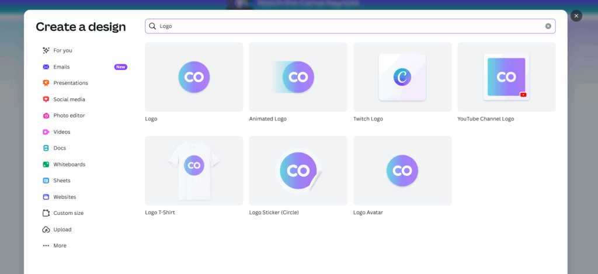The height and width of the screenshot is (274, 598).
Task: Click the Animated Logo caption text
Action: pos(267,119)
